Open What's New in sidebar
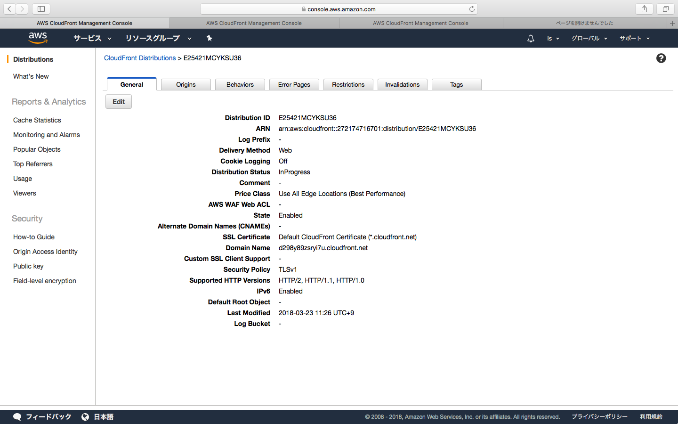 coord(31,76)
